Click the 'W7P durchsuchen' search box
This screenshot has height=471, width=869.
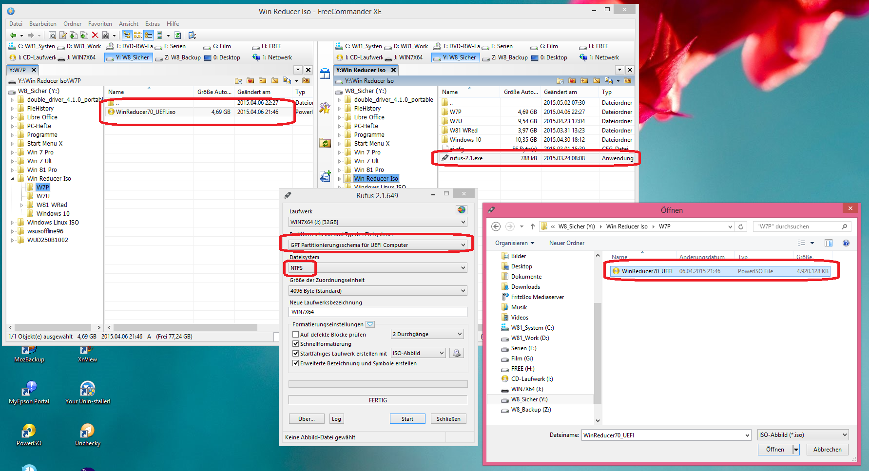(x=802, y=226)
